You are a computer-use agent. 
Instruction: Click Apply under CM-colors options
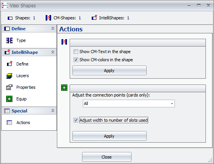(x=110, y=71)
